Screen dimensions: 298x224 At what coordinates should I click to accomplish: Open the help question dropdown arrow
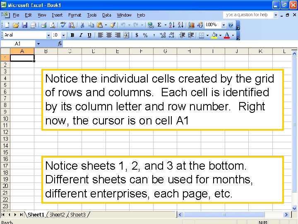click(276, 15)
